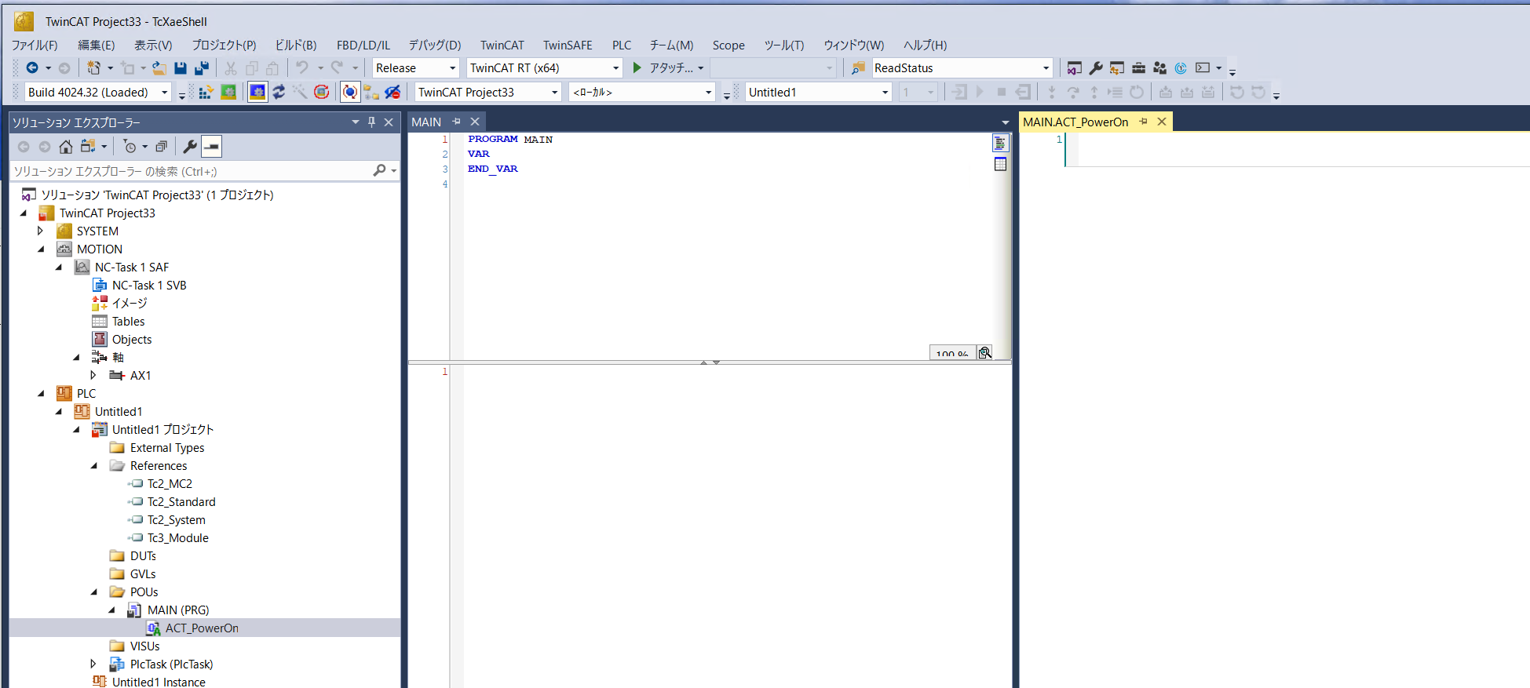Expand the PlcTask (PlcTask) node
1530x688 pixels.
tap(93, 664)
